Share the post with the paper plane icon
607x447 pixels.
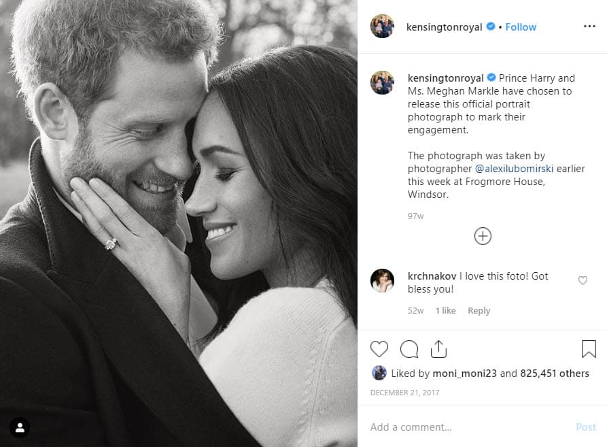[x=438, y=348]
